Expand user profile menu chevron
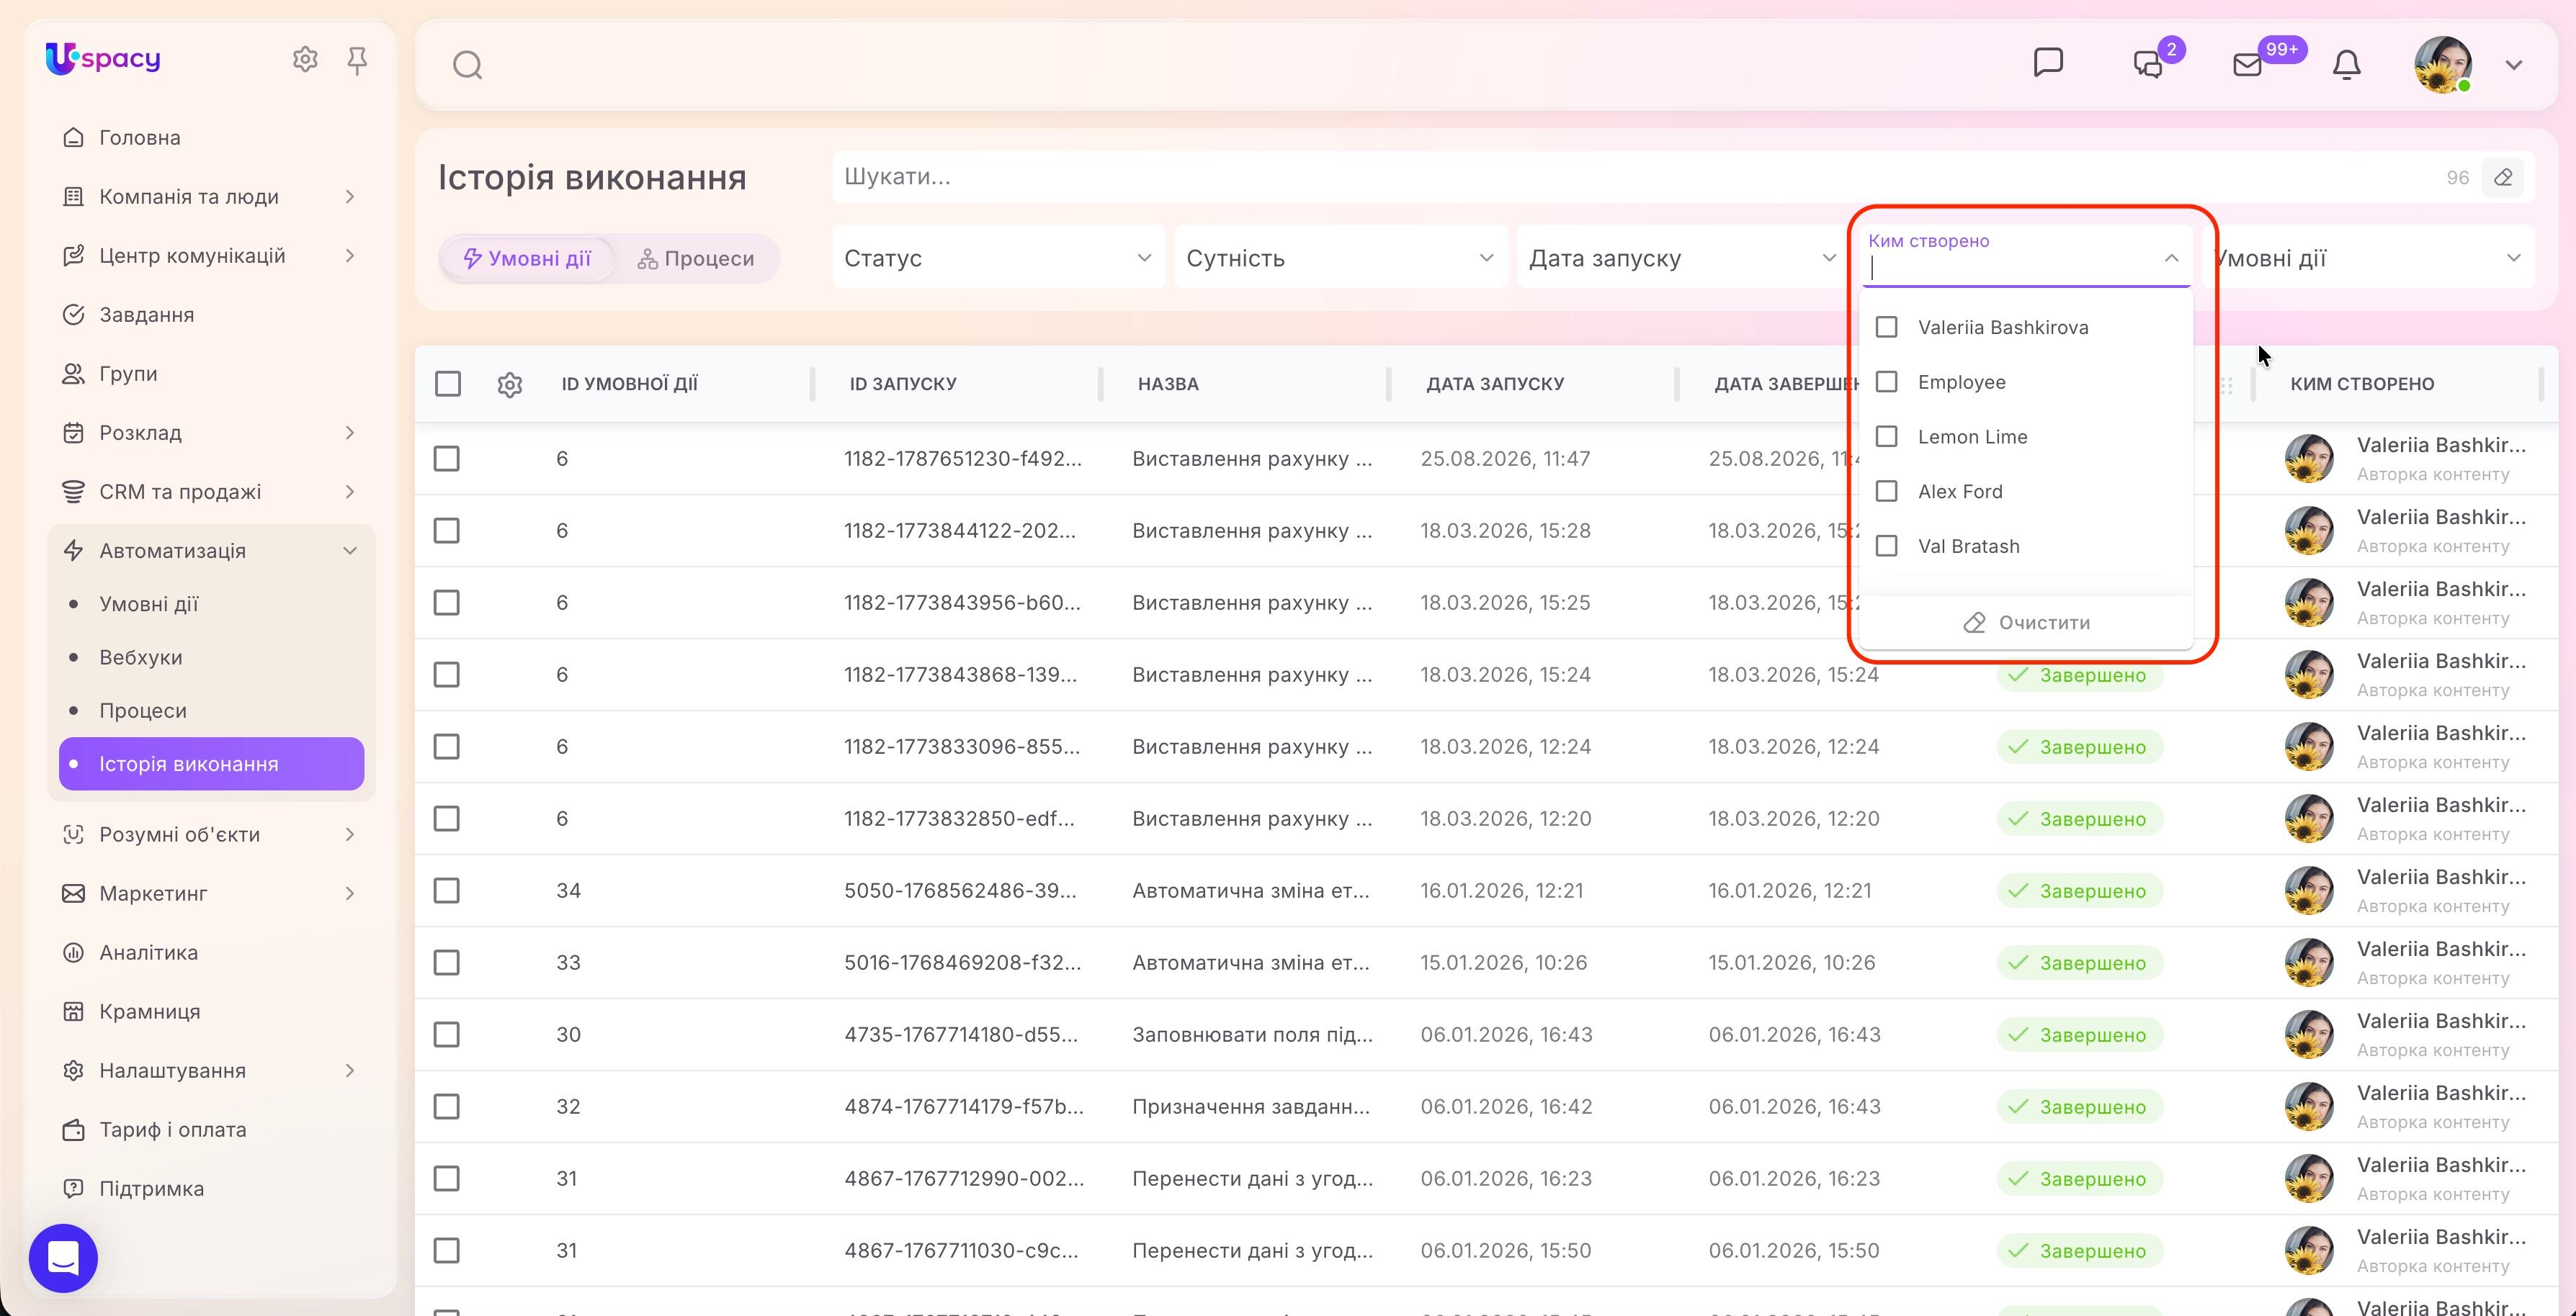This screenshot has width=2576, height=1316. (2514, 65)
